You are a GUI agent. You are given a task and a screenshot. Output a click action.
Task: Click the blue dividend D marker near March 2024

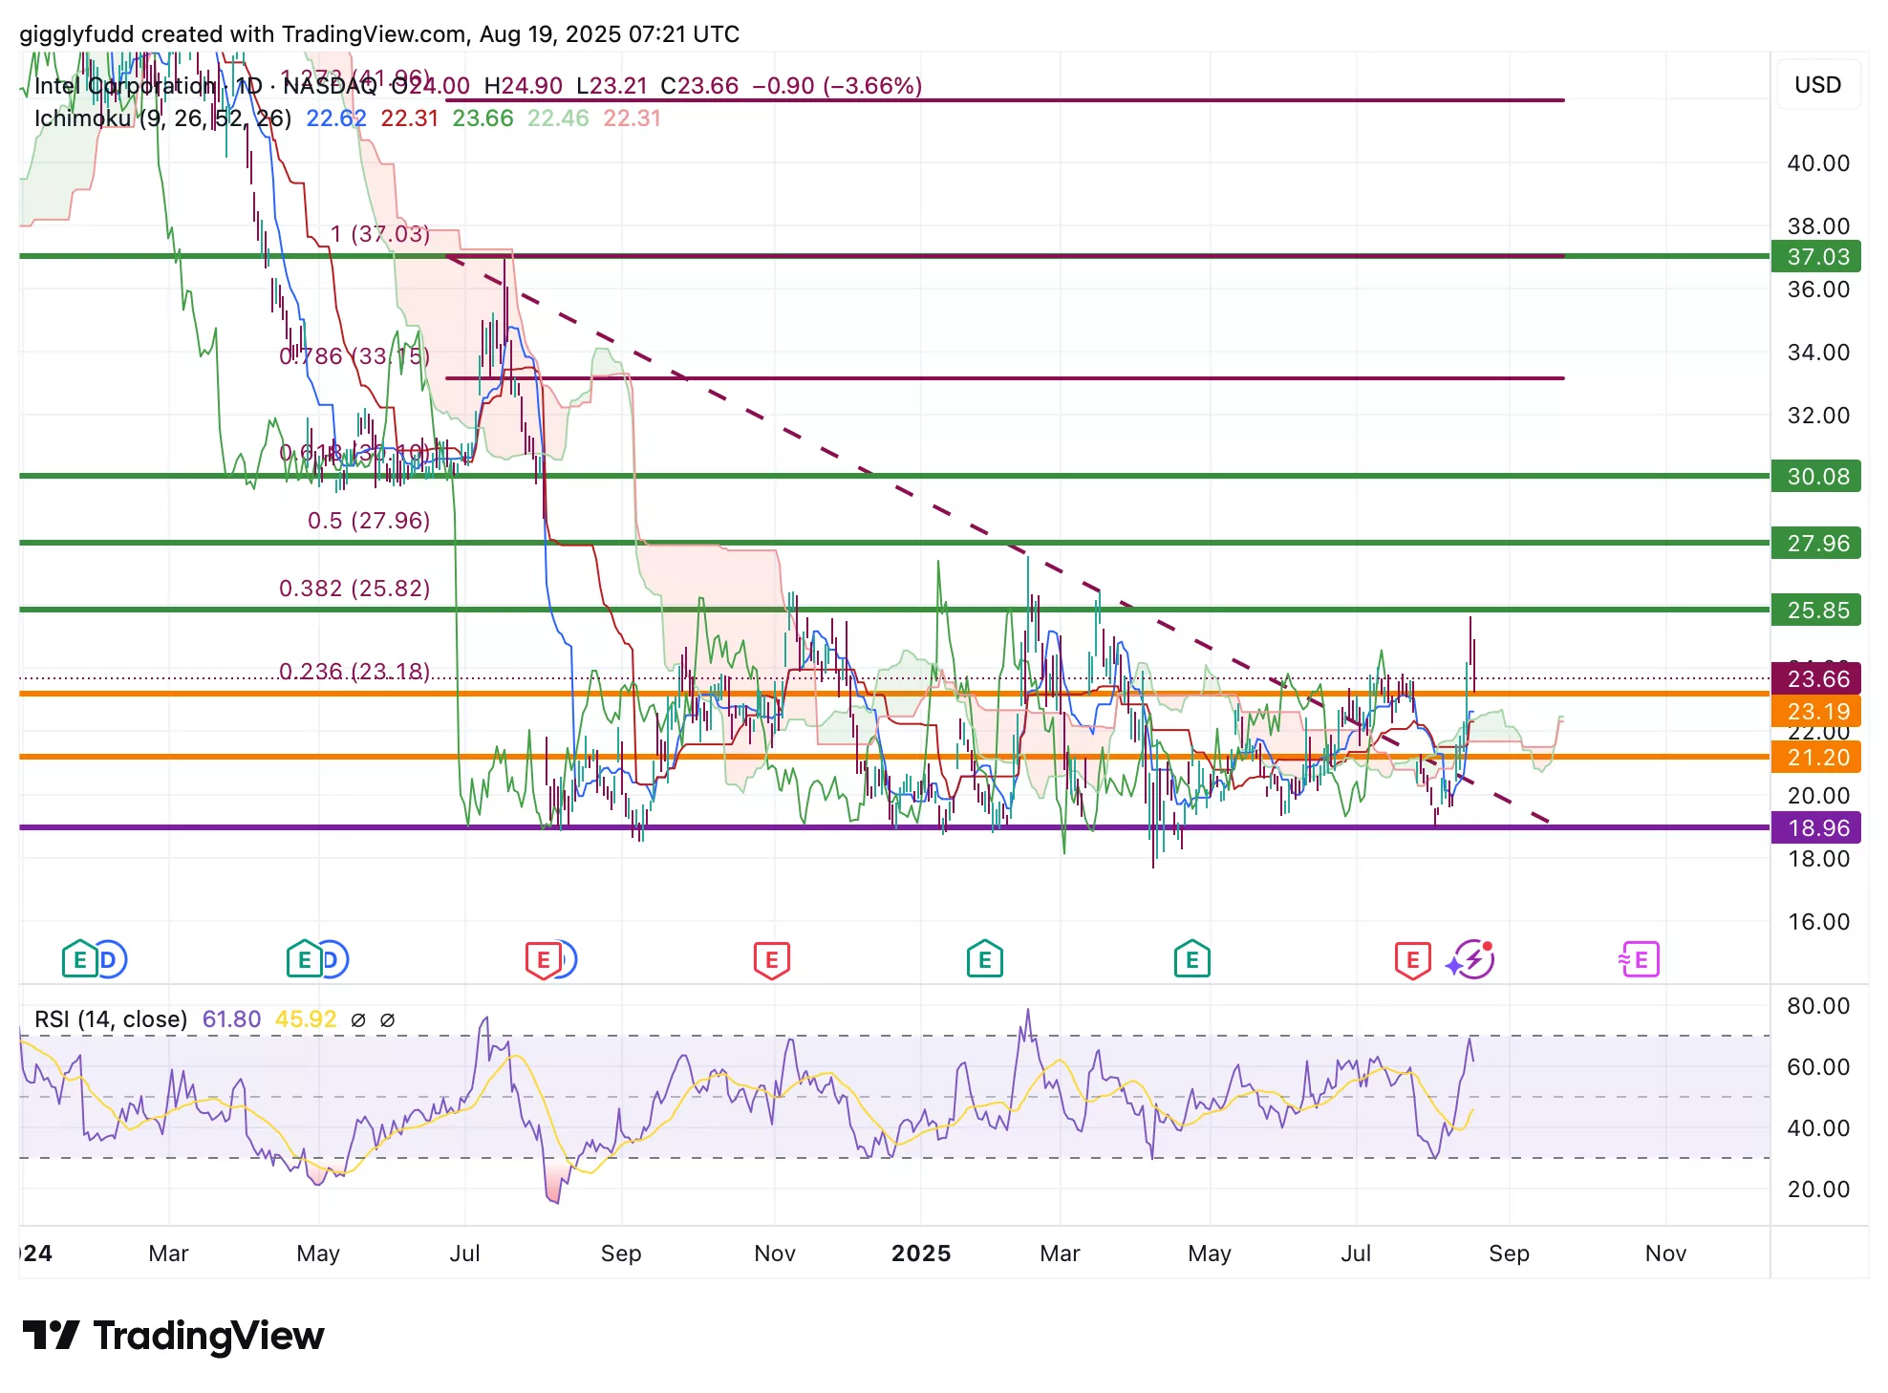click(111, 959)
